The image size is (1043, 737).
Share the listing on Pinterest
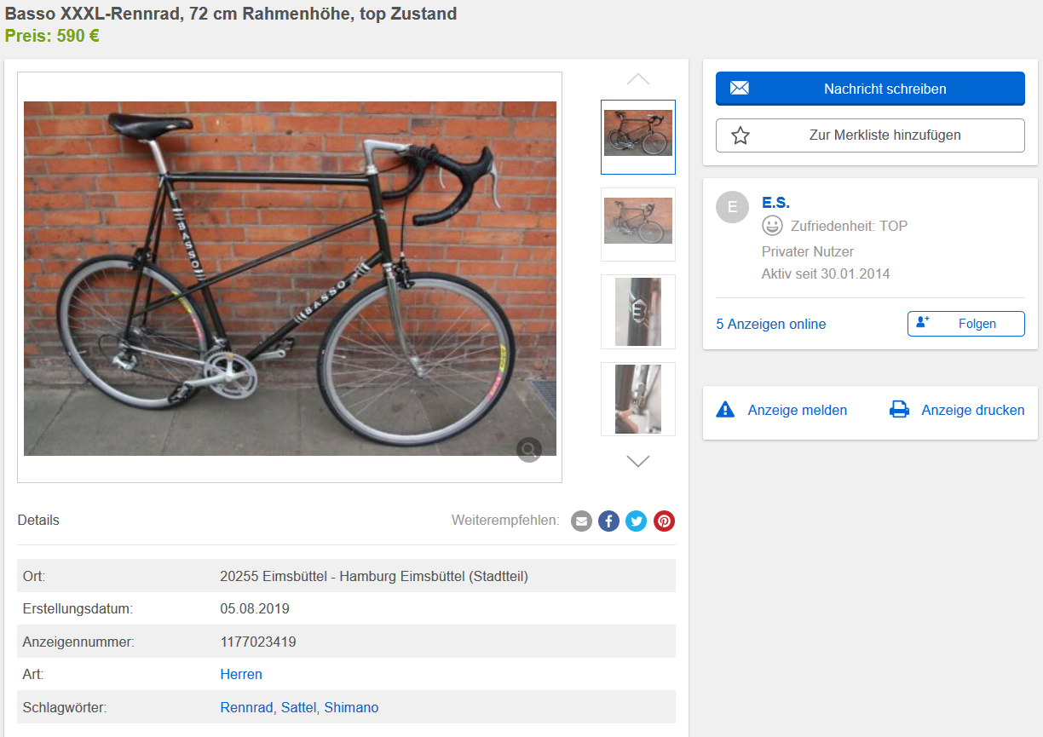(x=664, y=521)
